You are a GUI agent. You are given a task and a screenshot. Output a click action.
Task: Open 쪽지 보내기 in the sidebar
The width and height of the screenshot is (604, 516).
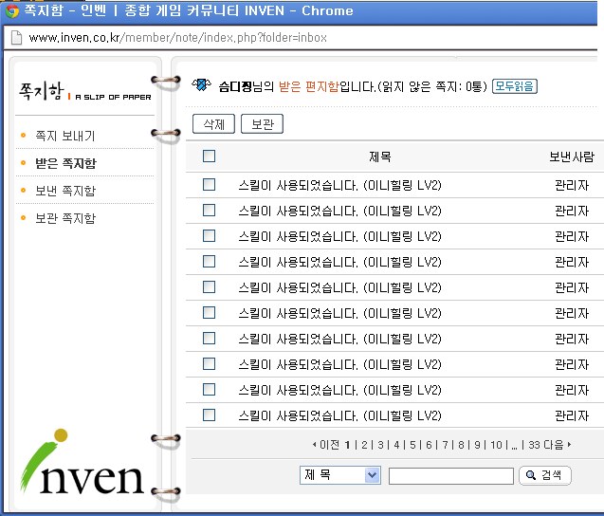pyautogui.click(x=64, y=136)
